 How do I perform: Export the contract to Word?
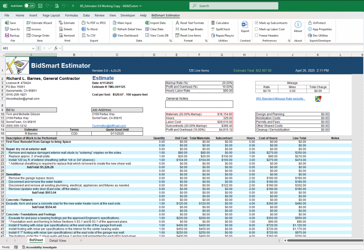pos(245,27)
